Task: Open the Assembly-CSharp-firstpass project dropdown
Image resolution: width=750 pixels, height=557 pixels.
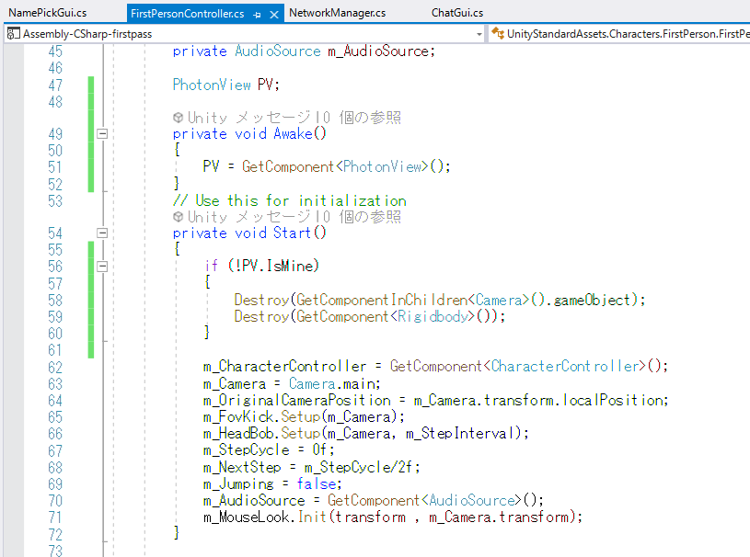Action: [479, 34]
